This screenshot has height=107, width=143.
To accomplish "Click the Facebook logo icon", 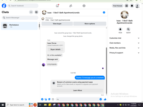I will tap(4, 6).
